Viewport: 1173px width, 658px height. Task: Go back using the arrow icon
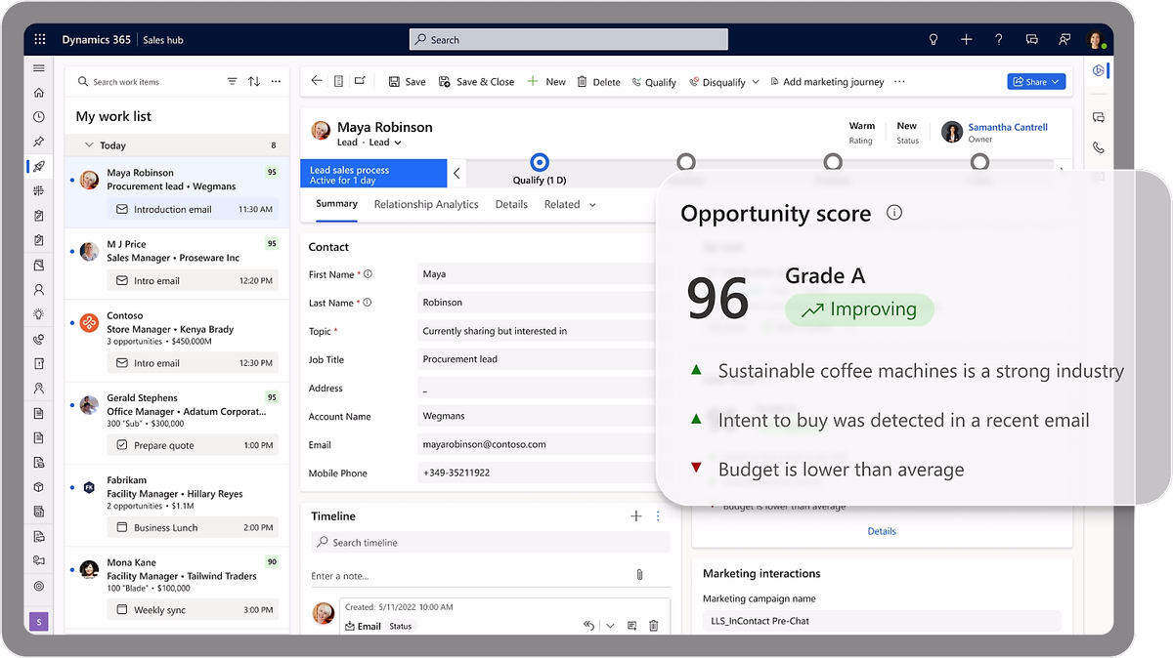(x=317, y=82)
